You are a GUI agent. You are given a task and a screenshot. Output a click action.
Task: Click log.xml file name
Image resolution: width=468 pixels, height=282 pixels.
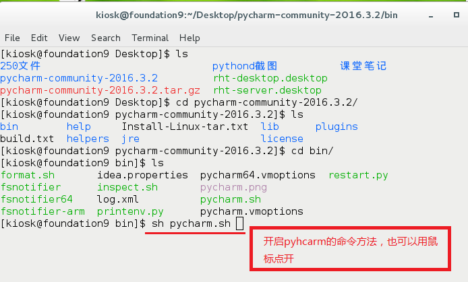coord(118,199)
